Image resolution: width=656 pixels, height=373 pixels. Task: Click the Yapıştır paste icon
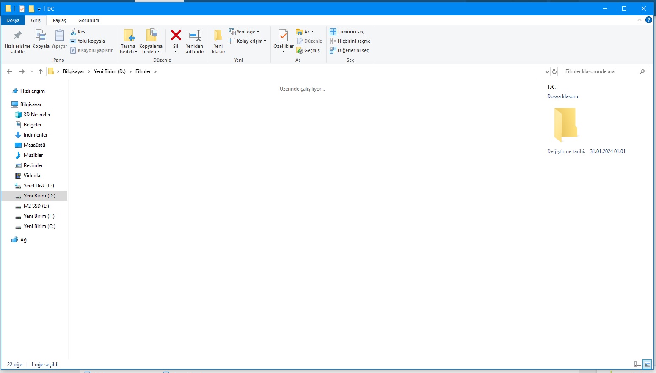59,36
